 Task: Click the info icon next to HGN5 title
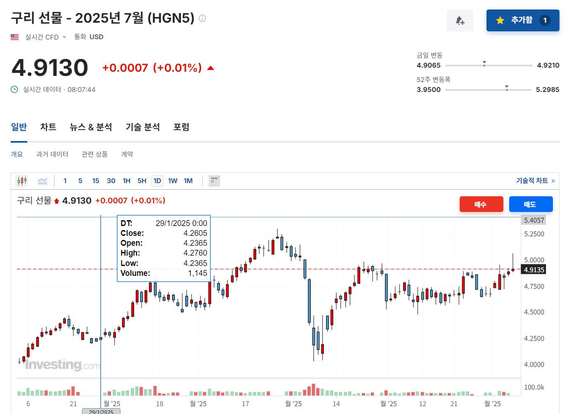202,18
